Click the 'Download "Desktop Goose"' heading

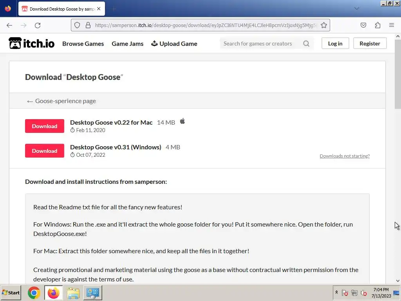pos(74,77)
